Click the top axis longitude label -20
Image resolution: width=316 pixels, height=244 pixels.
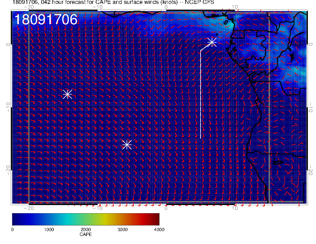pyautogui.click(x=29, y=7)
